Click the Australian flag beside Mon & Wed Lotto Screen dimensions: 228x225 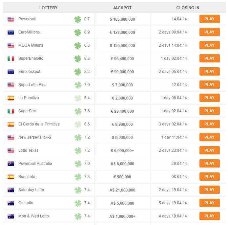[11, 216]
